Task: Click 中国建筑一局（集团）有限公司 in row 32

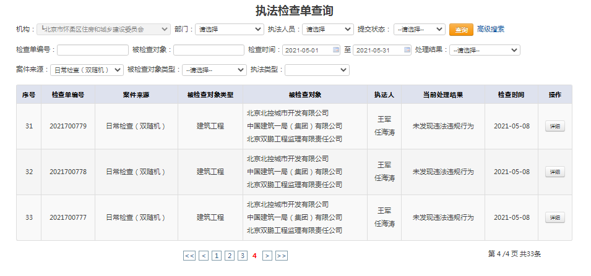Action: [295, 172]
